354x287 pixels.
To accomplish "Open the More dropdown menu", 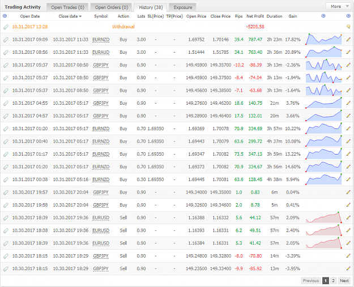I will click(339, 7).
